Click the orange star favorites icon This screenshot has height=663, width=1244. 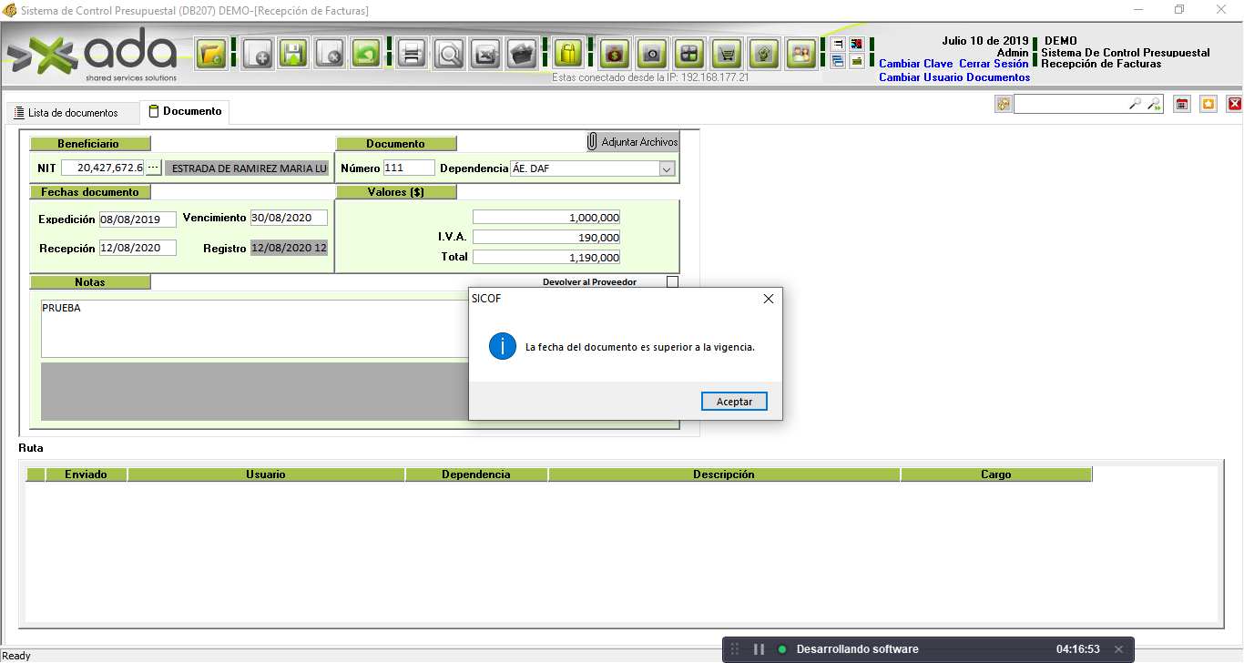1208,105
